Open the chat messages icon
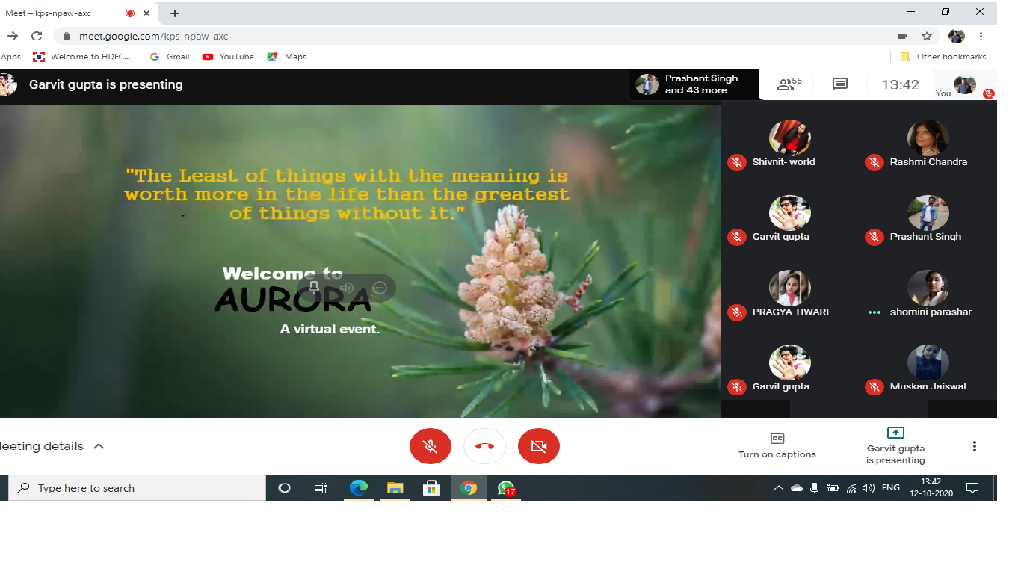 point(840,84)
